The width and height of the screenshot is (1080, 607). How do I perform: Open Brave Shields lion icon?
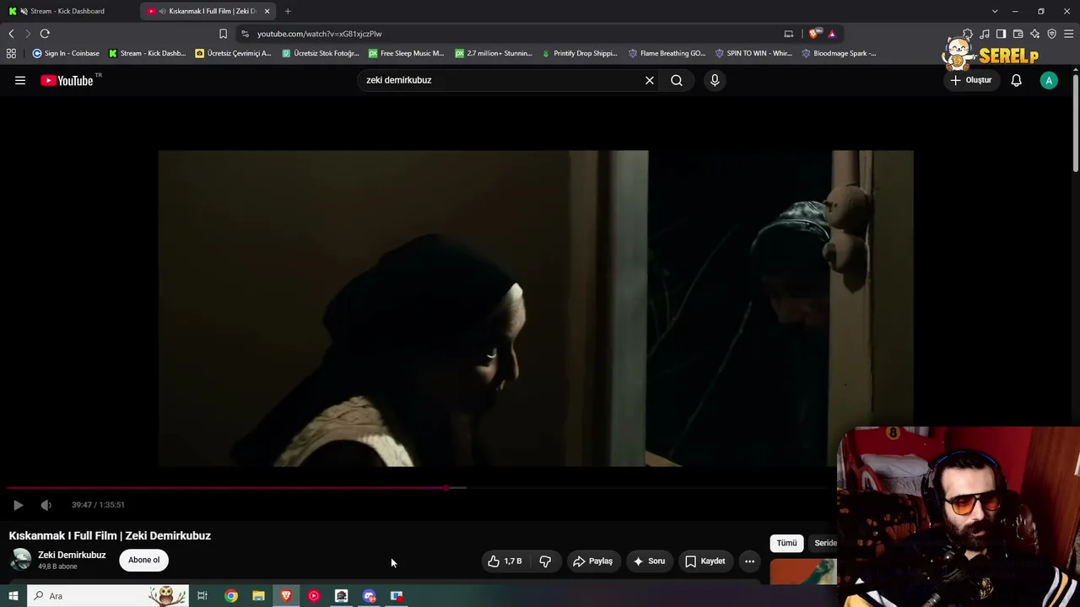click(813, 34)
